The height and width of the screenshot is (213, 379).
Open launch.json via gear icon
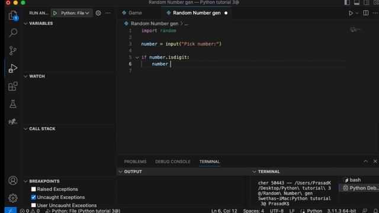(98, 13)
